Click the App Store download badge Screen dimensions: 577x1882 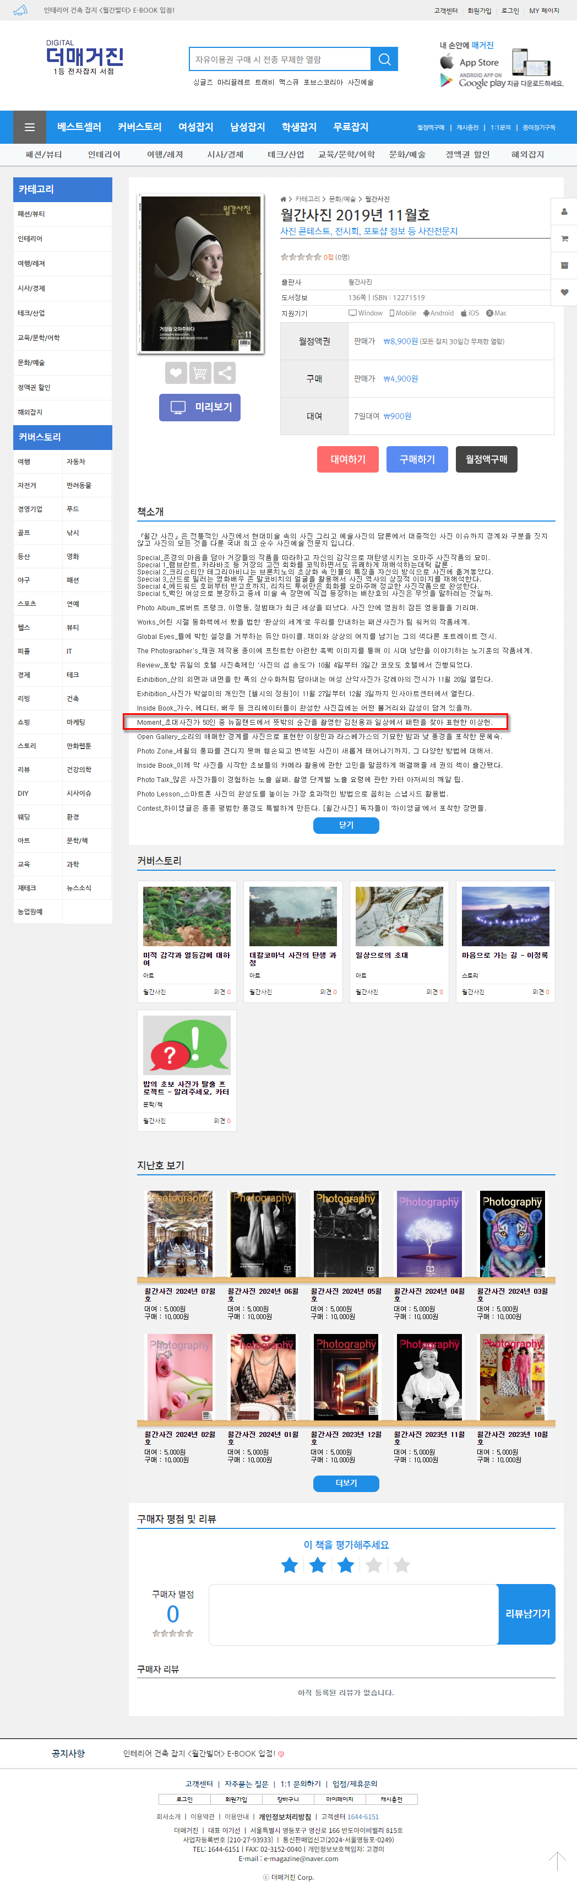click(470, 63)
